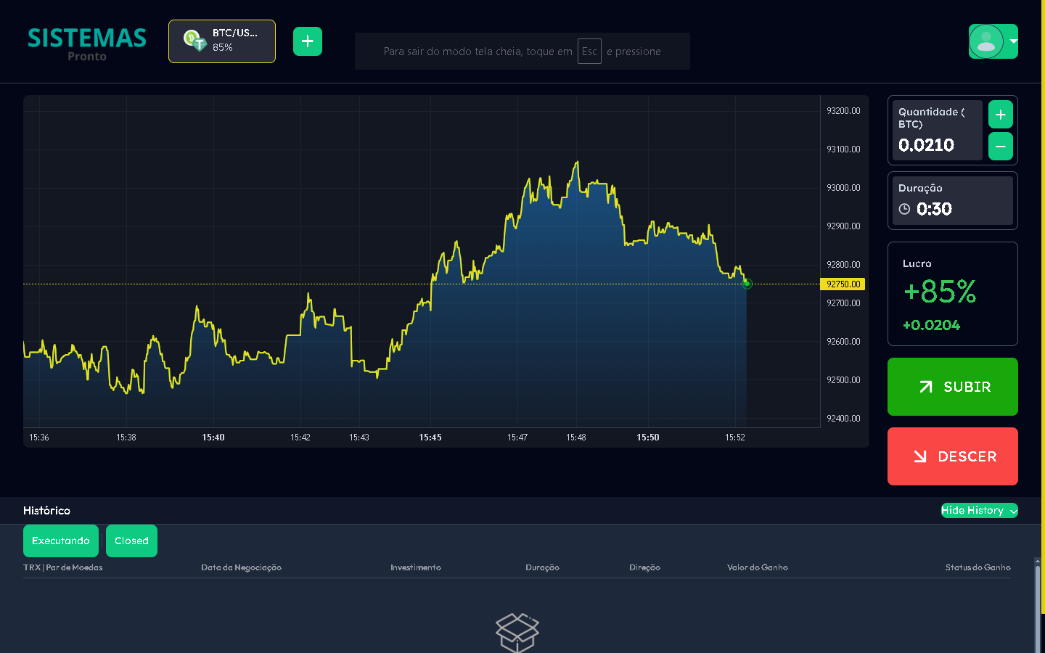Add a new asset with the plus button

tap(308, 41)
